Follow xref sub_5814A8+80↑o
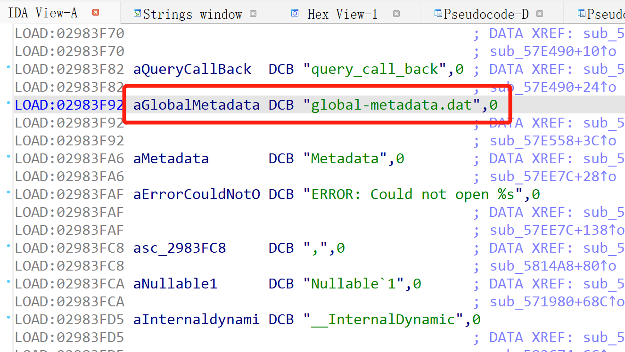Viewport: 625px width, 352px height. click(x=553, y=266)
